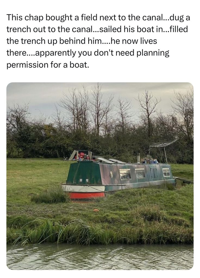200x278 pixels.
Task: Click the grass tuft left of the boat
Action: 49,195
